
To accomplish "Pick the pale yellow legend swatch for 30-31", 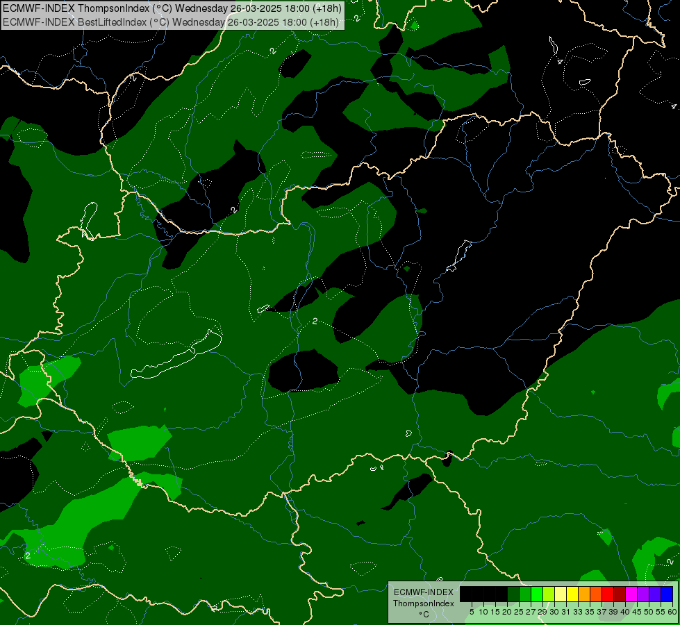I will click(x=561, y=594).
